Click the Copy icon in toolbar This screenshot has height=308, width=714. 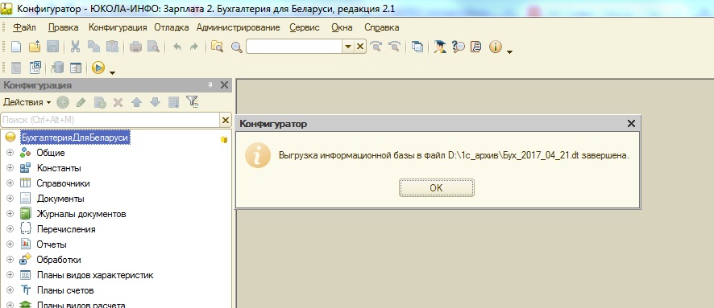tap(93, 47)
